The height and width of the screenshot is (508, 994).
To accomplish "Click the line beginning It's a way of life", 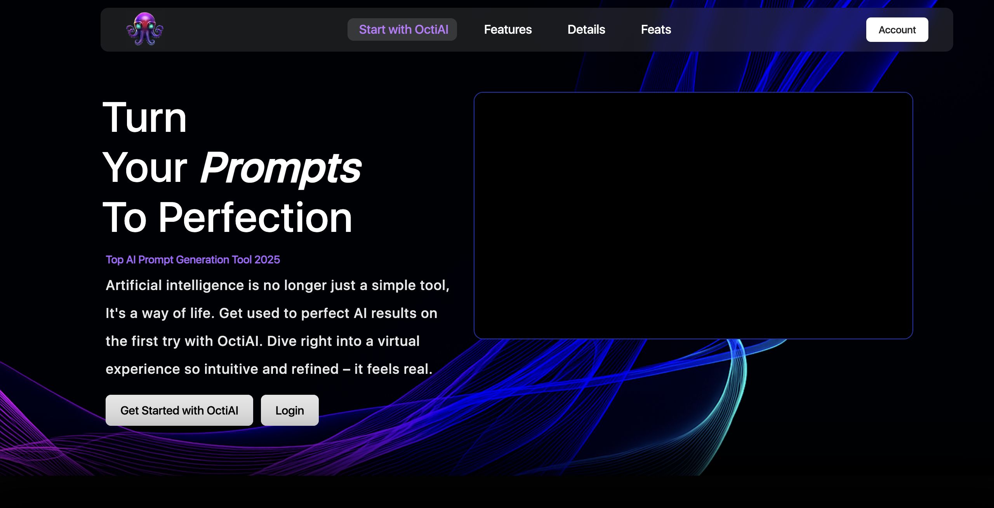I will [x=271, y=313].
